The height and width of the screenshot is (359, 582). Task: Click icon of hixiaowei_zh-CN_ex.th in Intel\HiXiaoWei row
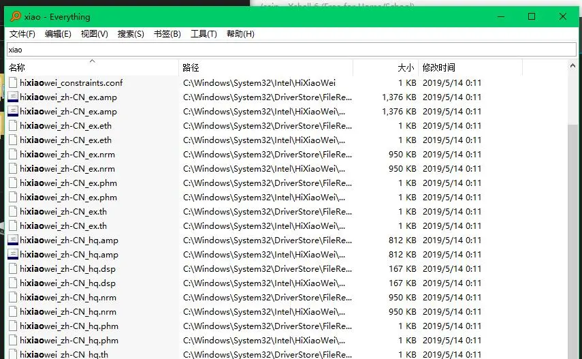pyautogui.click(x=13, y=225)
